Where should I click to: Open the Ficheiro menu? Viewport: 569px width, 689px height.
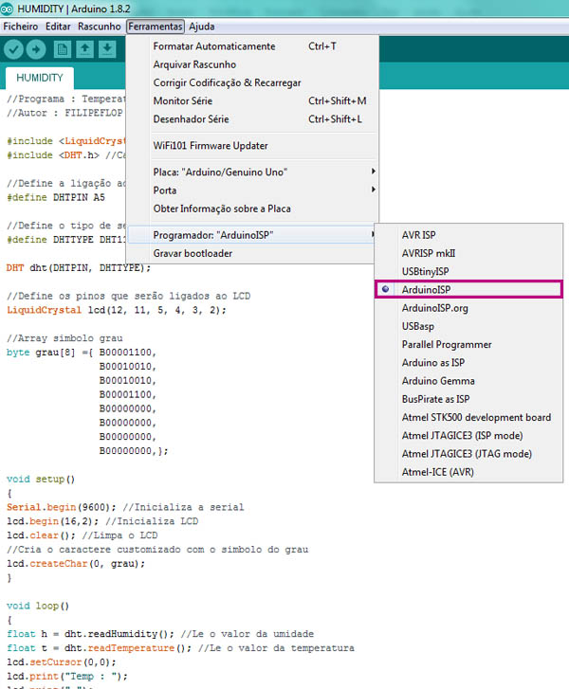tap(20, 27)
